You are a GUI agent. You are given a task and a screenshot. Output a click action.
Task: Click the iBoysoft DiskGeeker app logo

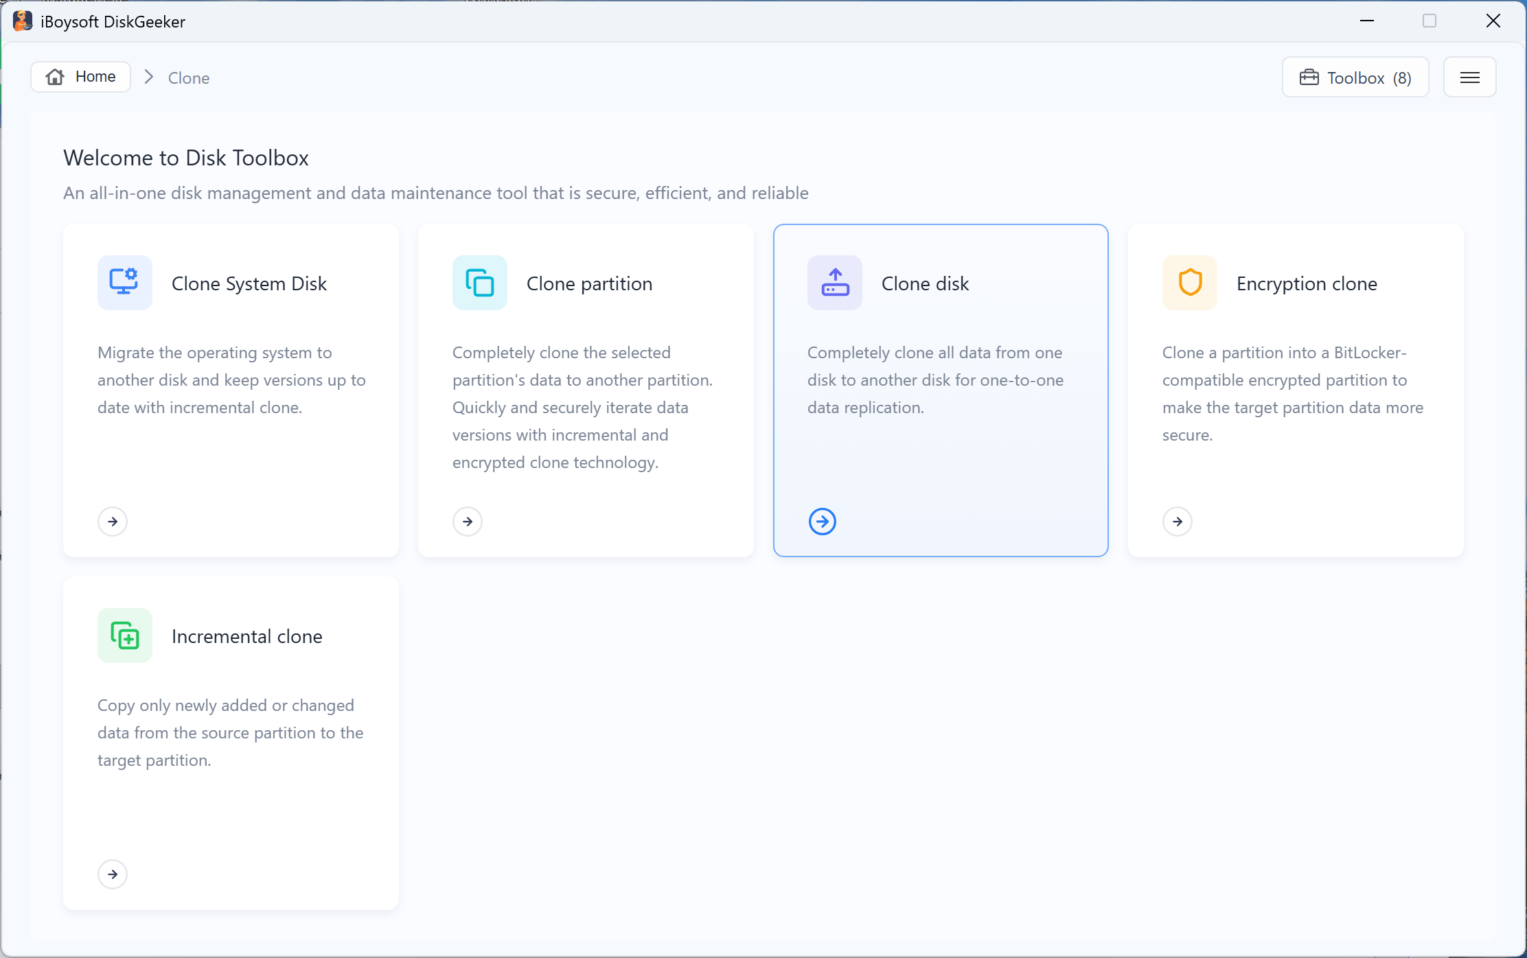click(22, 21)
